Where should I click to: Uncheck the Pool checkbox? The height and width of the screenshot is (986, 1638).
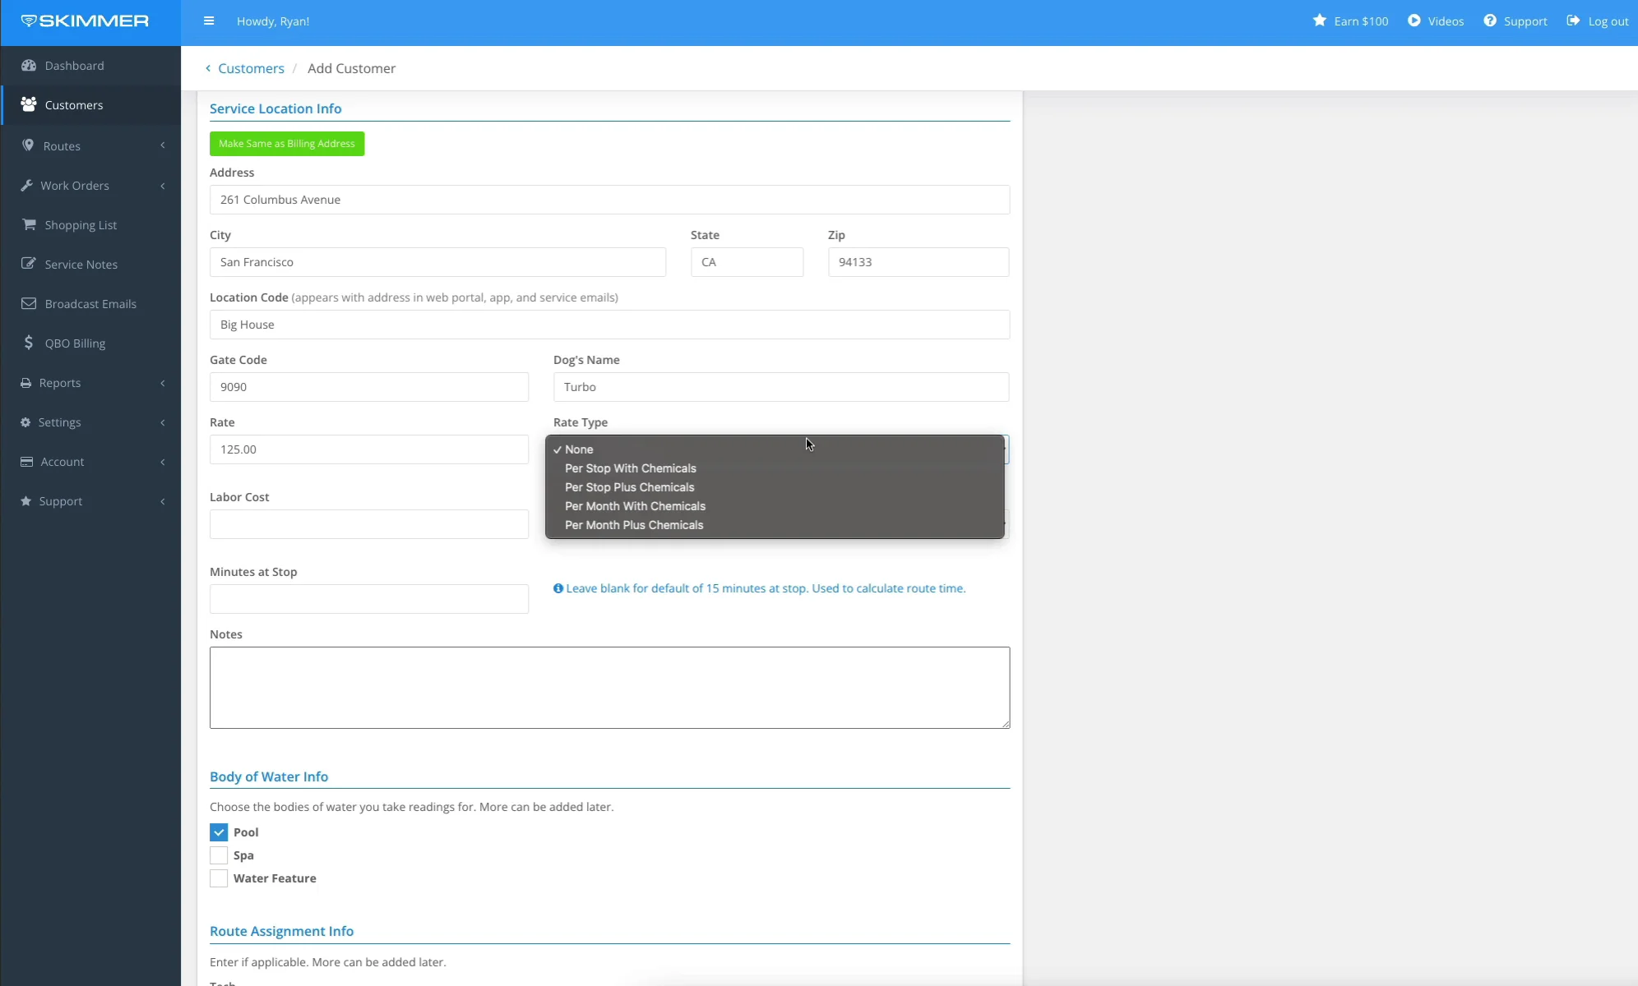219,832
